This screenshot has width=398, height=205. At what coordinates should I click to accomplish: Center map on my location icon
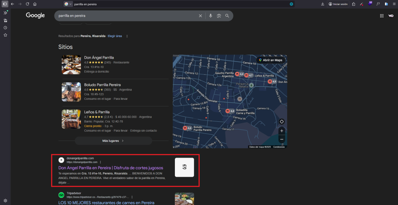(281, 122)
